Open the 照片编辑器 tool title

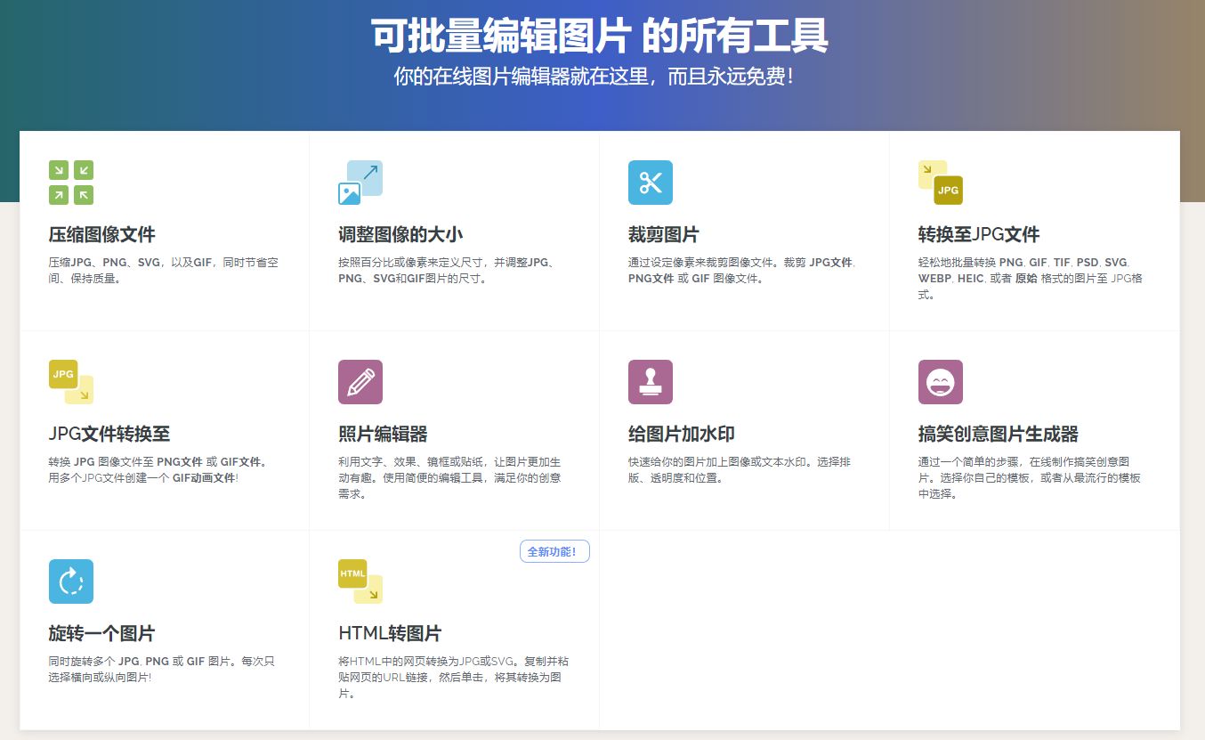pos(383,435)
